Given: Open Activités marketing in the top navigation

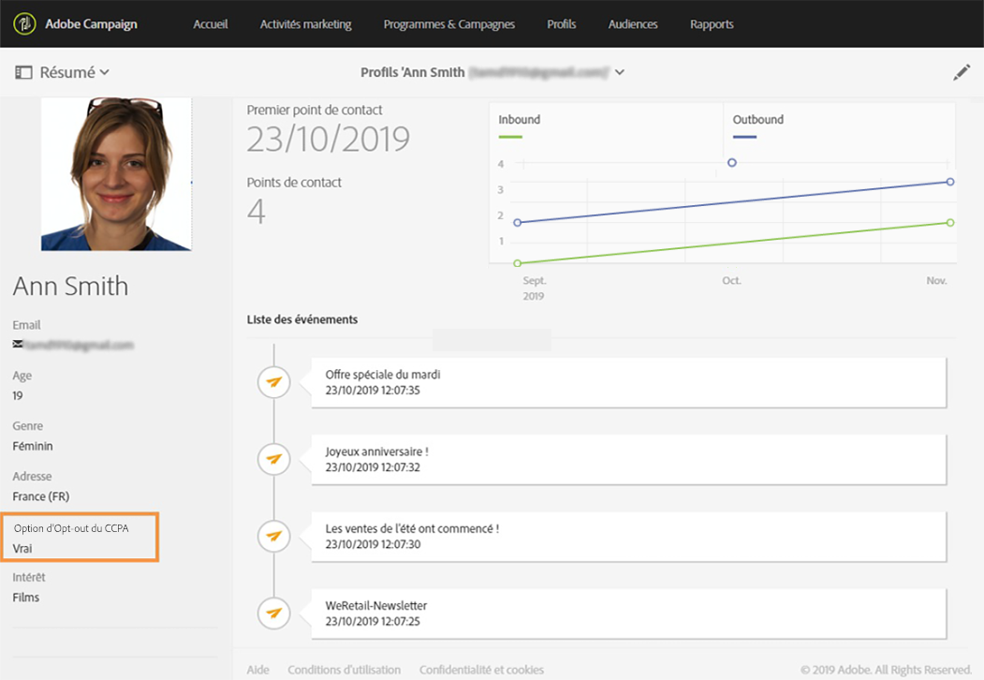Looking at the screenshot, I should pyautogui.click(x=306, y=24).
